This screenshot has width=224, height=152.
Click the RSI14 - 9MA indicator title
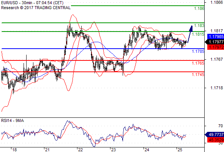(x=13, y=121)
